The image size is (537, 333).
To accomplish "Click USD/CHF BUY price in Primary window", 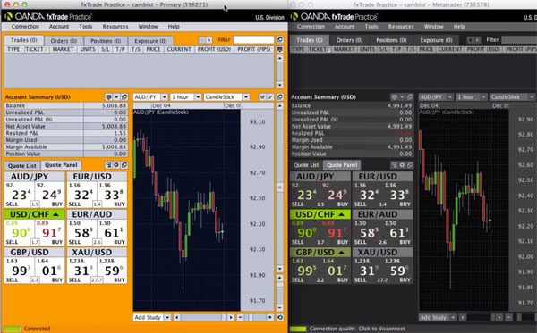I will (x=49, y=233).
